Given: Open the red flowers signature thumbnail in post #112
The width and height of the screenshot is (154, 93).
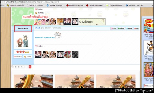Looking at the screenshot, I should coord(68,54).
